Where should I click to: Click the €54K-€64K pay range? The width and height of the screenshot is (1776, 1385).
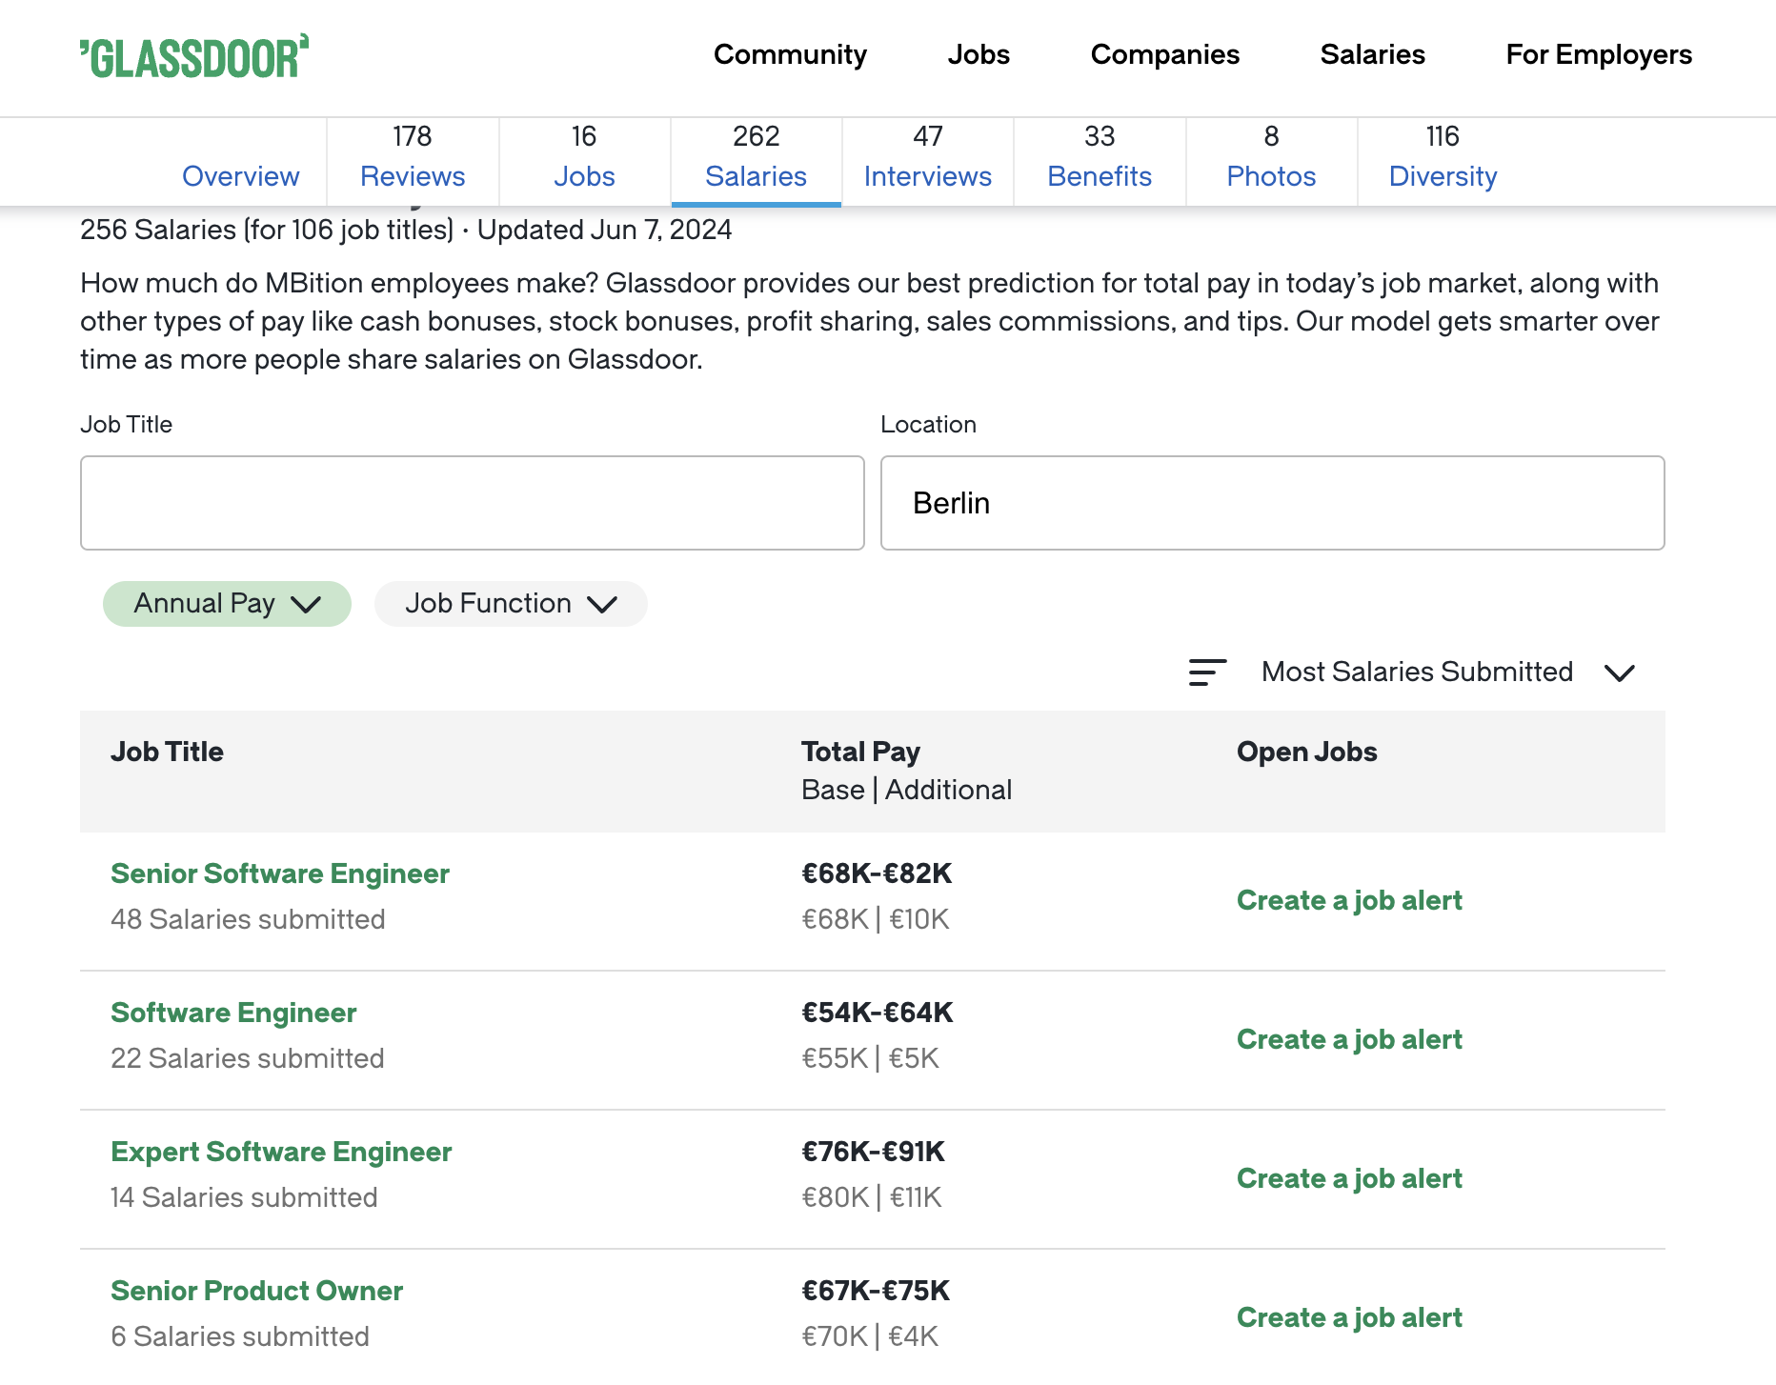[x=877, y=1013]
